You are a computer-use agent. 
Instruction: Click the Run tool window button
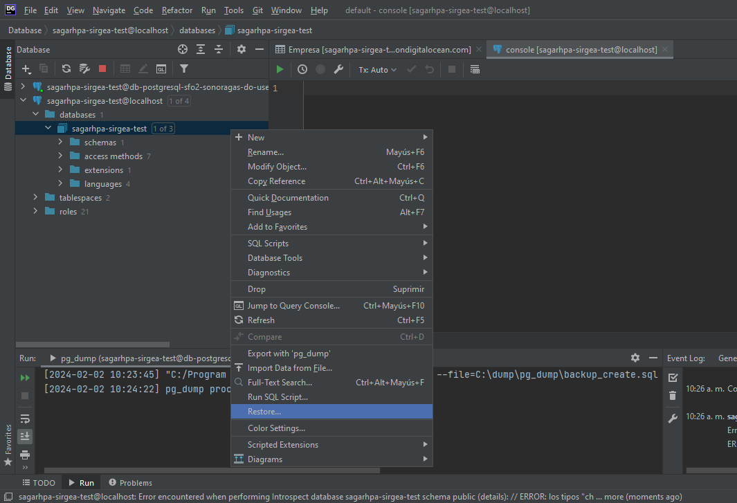coord(82,483)
